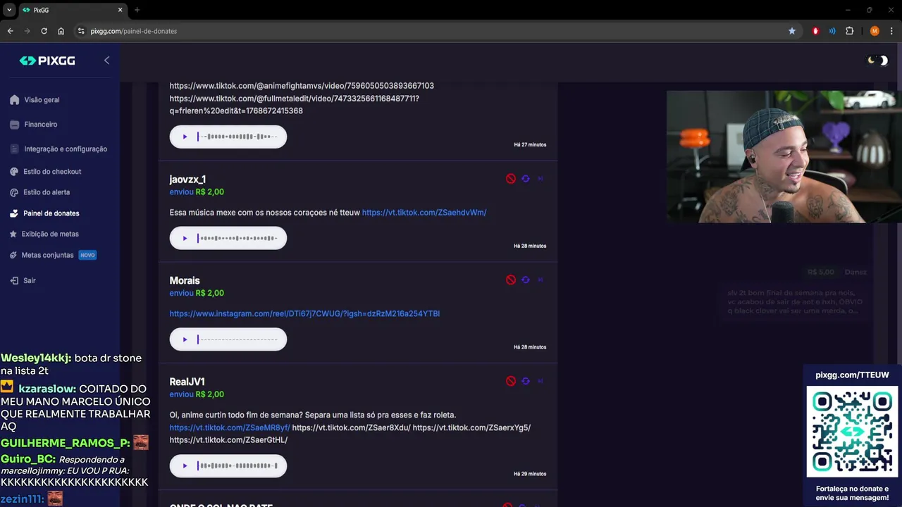902x507 pixels.
Task: Play the jaovzx_1 donation audio
Action: tap(185, 238)
